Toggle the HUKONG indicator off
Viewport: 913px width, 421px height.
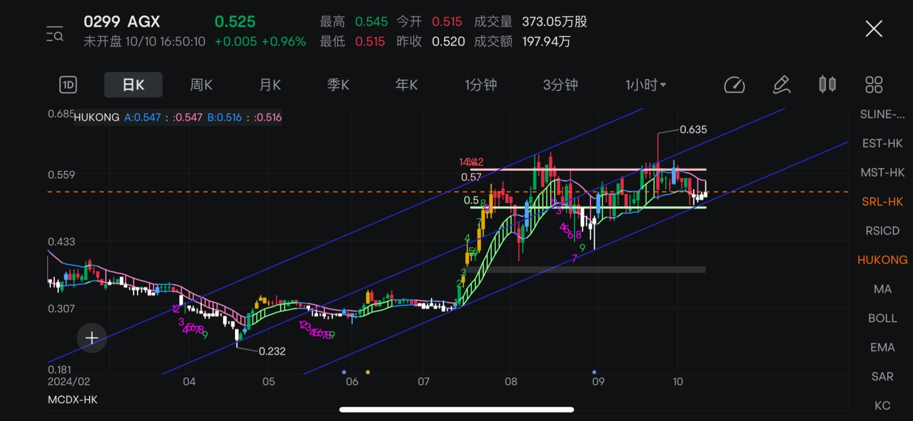[882, 260]
